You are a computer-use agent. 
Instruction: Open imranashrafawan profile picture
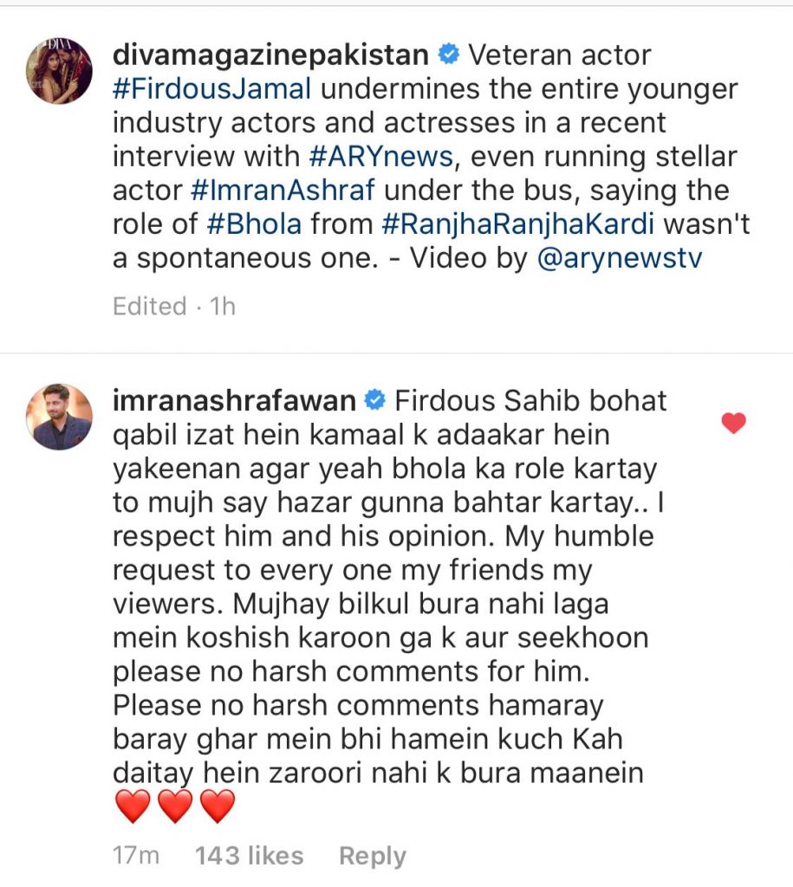pos(59,417)
